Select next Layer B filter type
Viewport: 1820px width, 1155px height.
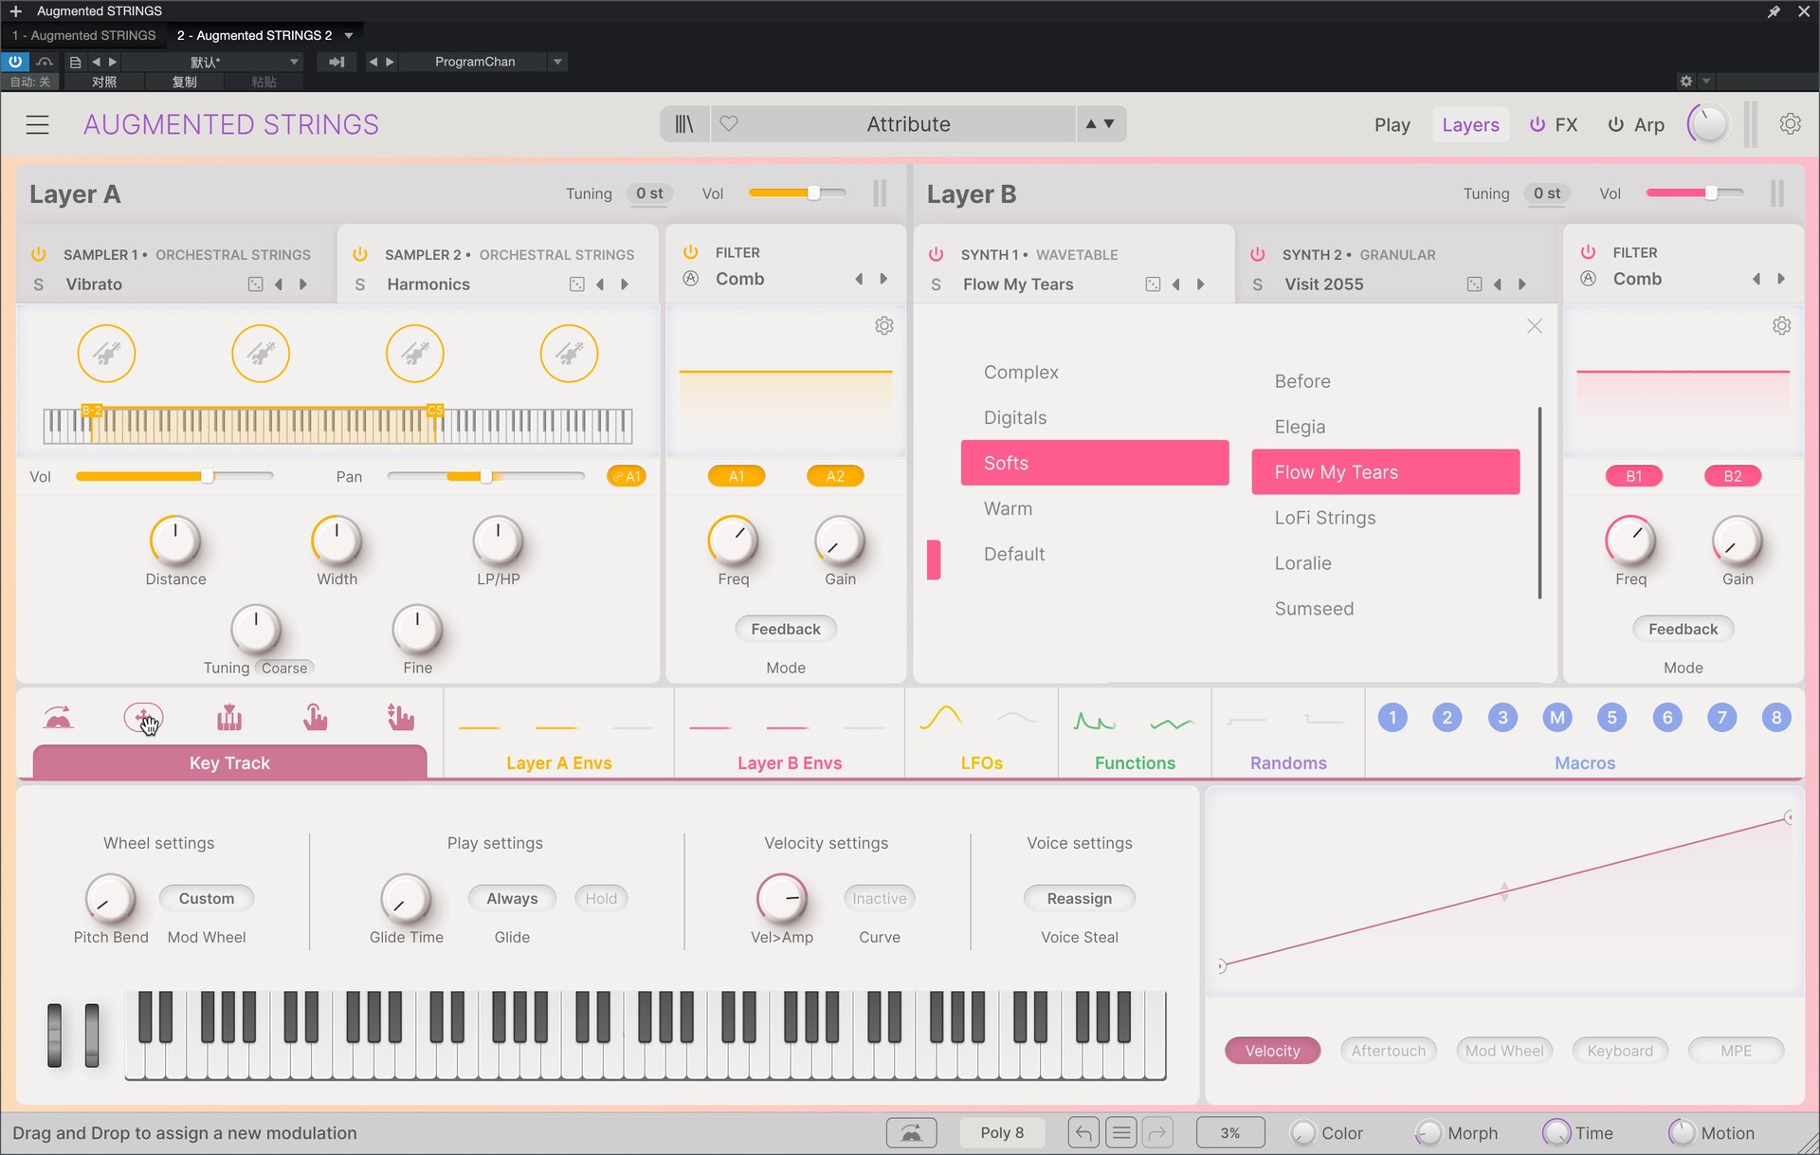tap(1781, 279)
